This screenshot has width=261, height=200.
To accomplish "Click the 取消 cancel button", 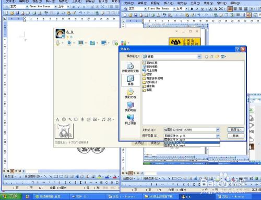I will pos(236,136).
